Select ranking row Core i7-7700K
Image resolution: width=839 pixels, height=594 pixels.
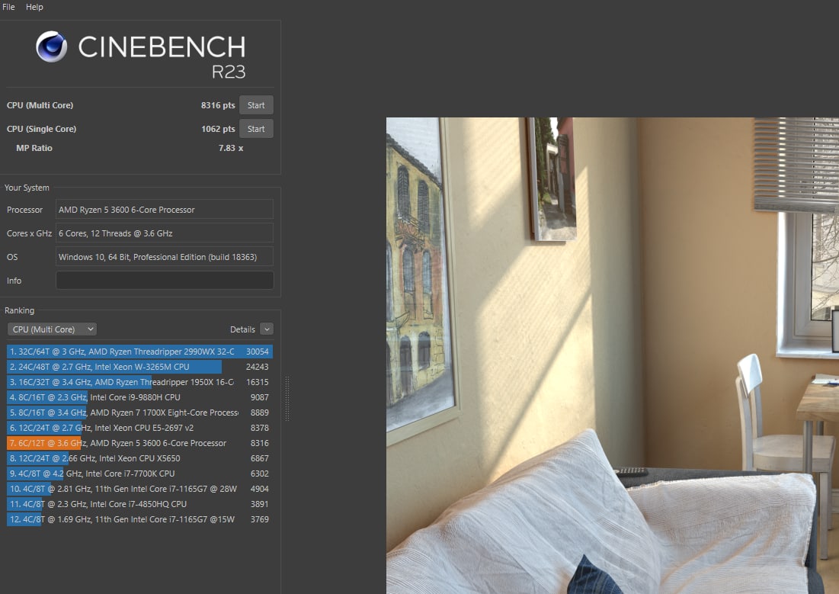(x=139, y=474)
